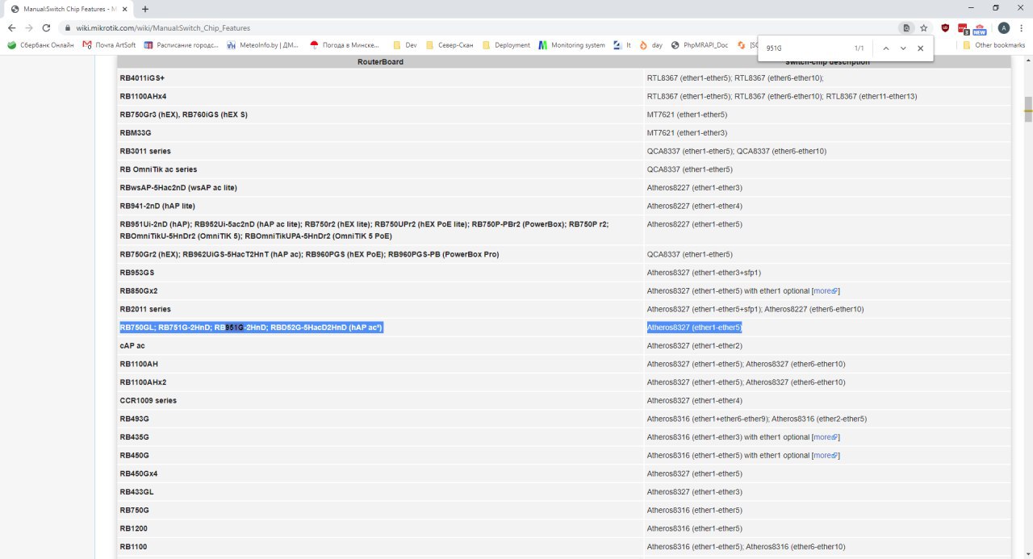
Task: Reload the wiki page
Action: pos(47,27)
